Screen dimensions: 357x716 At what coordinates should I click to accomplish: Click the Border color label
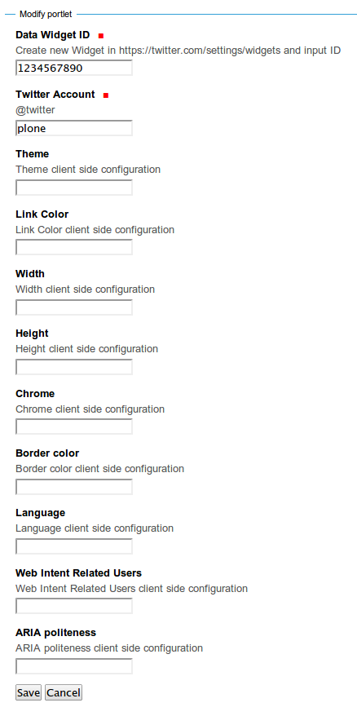click(x=47, y=453)
